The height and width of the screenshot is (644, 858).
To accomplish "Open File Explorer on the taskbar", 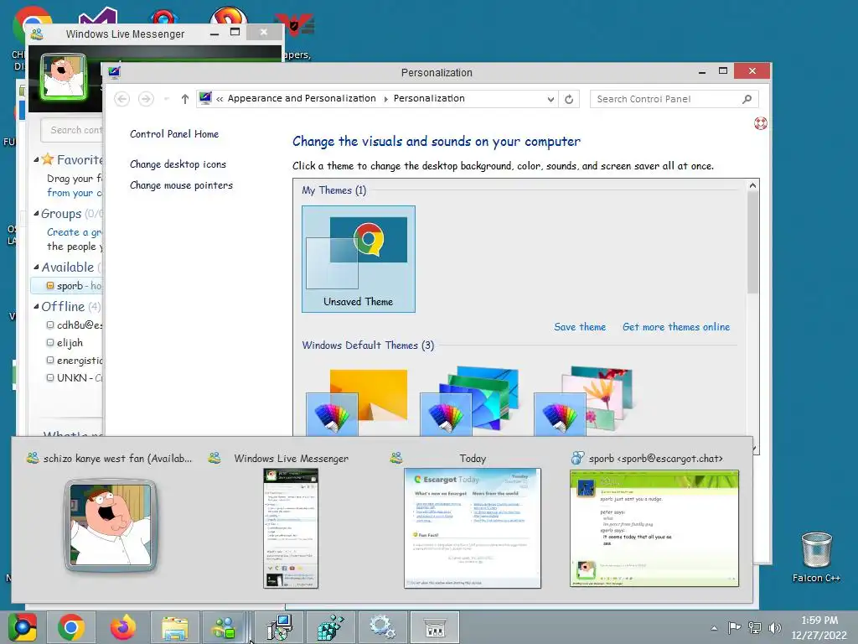I will coord(174,627).
